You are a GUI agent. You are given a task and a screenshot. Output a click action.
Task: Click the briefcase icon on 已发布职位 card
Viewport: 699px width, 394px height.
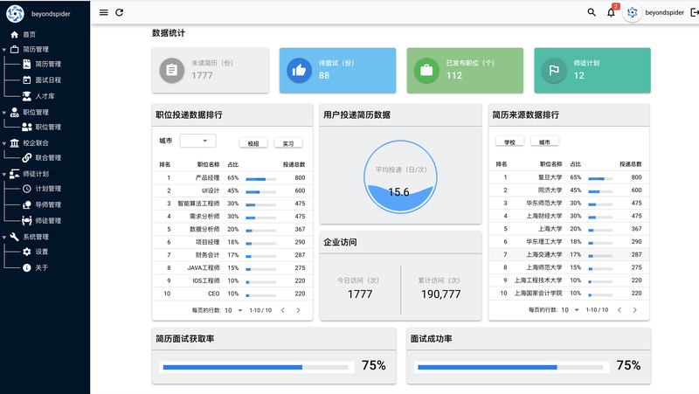tap(426, 69)
